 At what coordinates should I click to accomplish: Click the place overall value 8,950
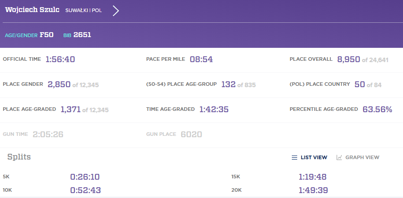click(x=348, y=59)
